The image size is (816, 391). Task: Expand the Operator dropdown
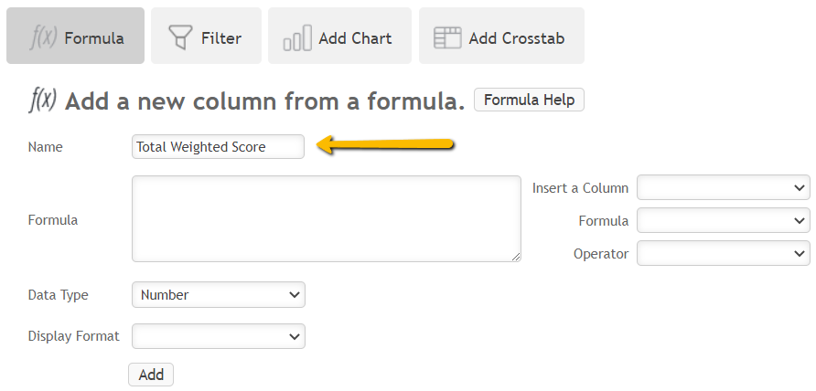tap(724, 253)
